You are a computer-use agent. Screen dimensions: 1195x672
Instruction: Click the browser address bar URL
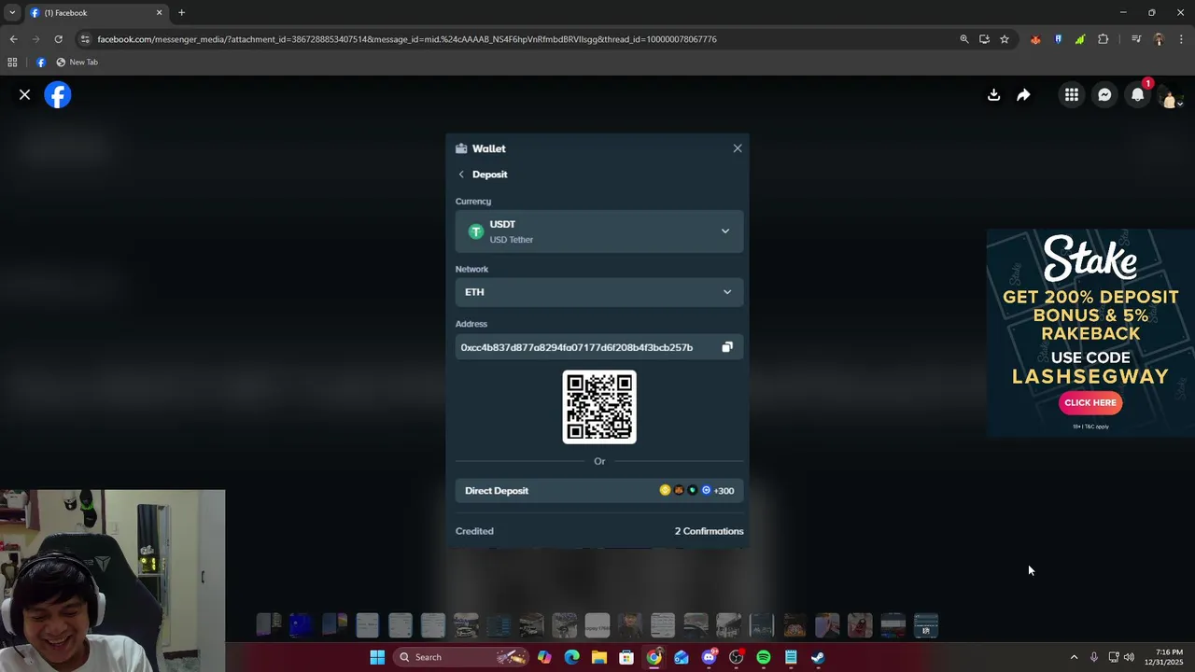click(x=407, y=39)
